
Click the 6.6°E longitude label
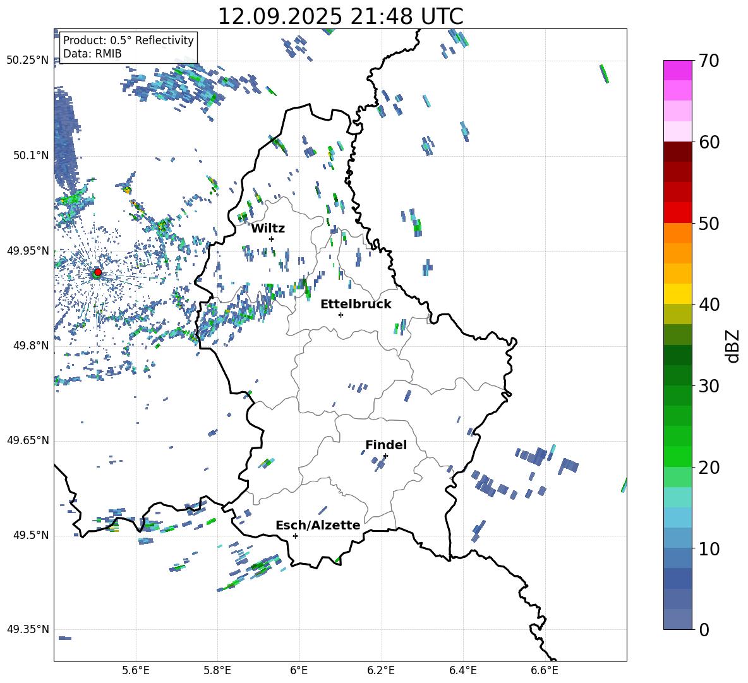pos(545,671)
